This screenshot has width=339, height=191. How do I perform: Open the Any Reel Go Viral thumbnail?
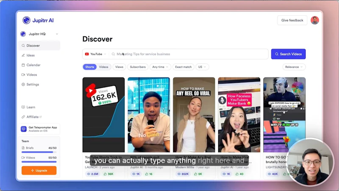pyautogui.click(x=194, y=115)
